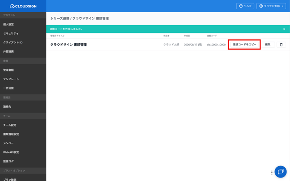Click the 作成者 column header

pos(166,36)
